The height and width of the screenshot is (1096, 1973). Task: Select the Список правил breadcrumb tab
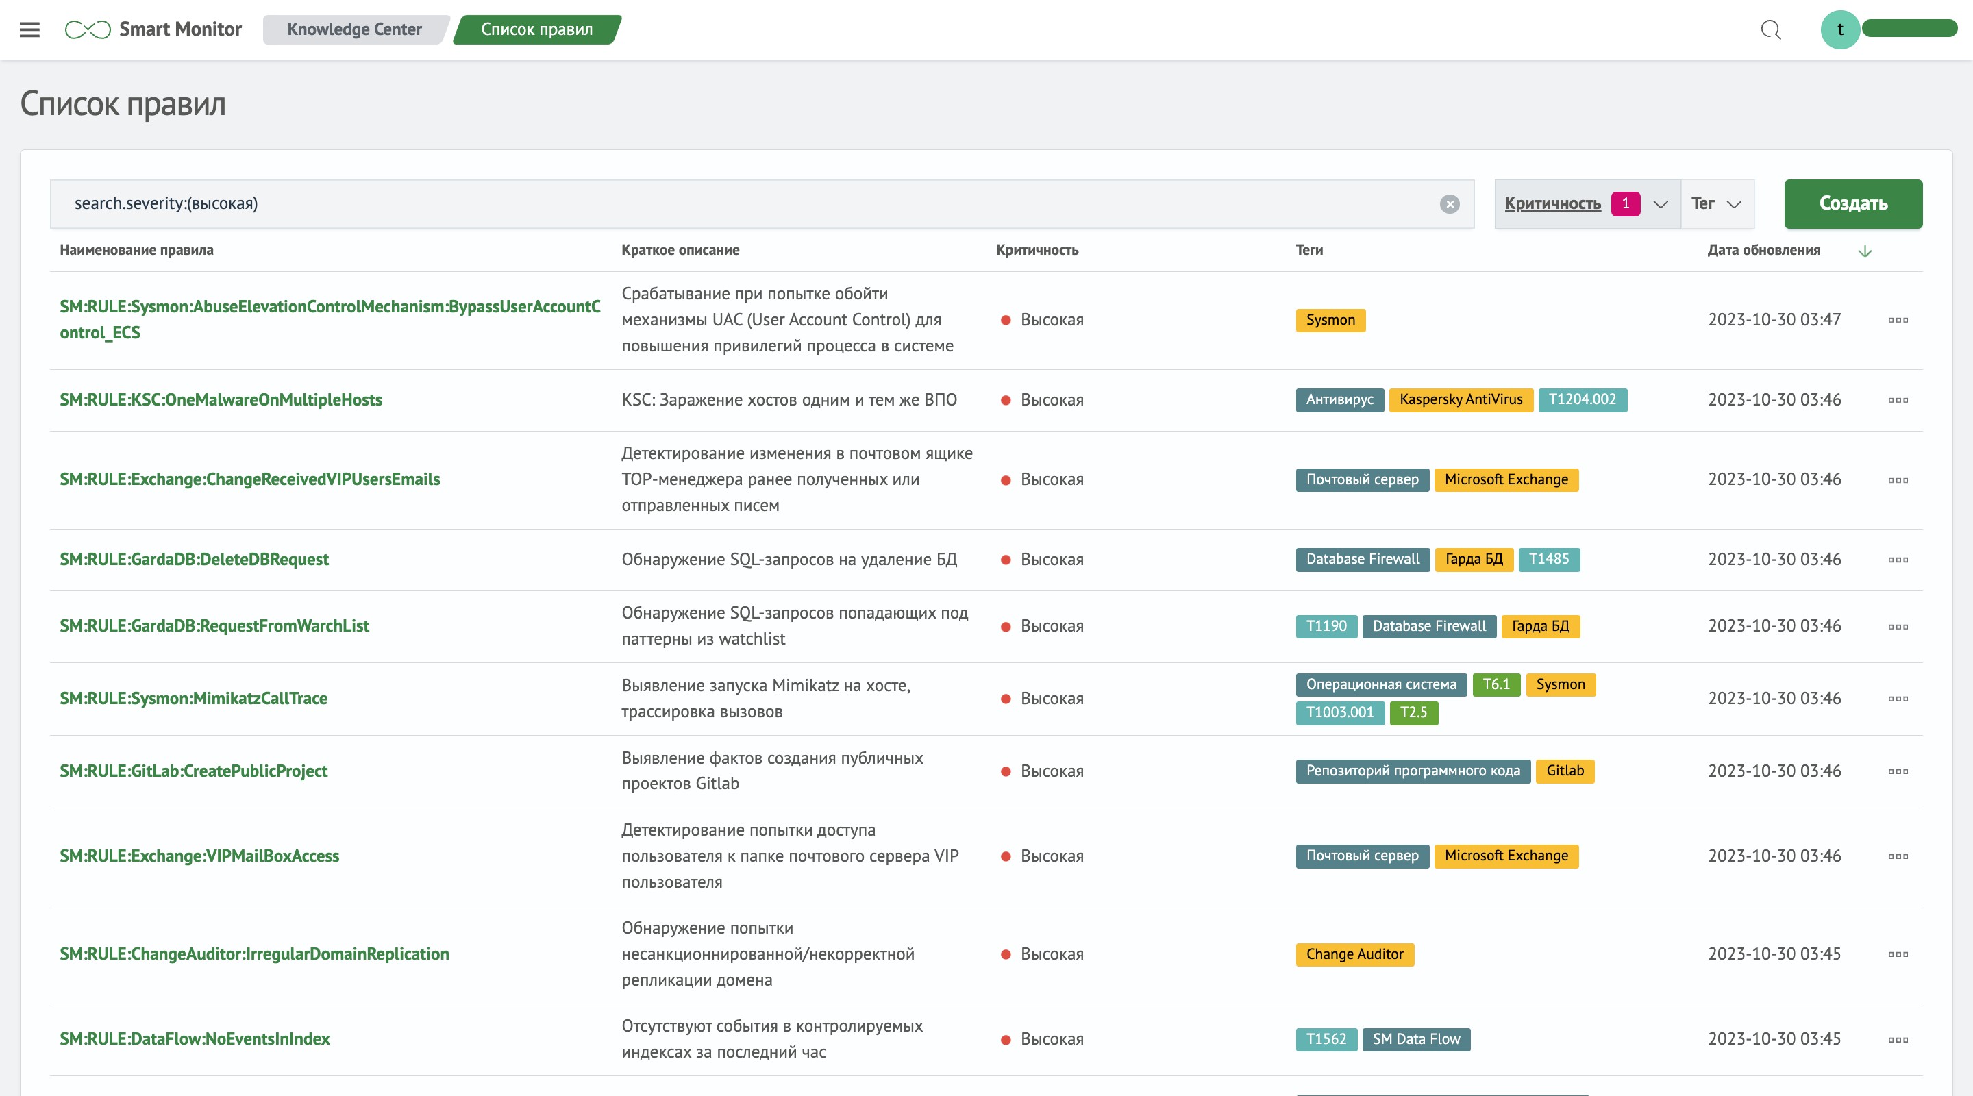tap(536, 30)
